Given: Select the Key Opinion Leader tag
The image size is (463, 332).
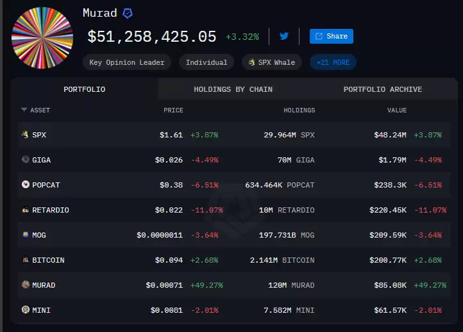Looking at the screenshot, I should [127, 62].
